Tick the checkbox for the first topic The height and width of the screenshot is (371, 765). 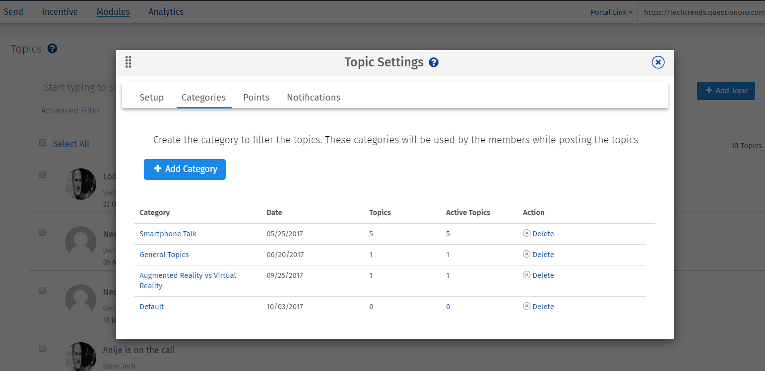point(42,174)
